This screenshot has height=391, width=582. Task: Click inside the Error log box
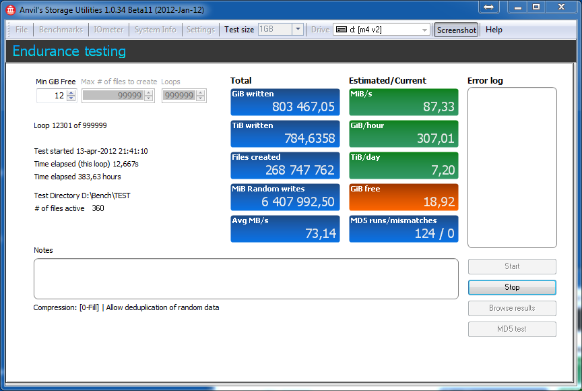point(512,167)
